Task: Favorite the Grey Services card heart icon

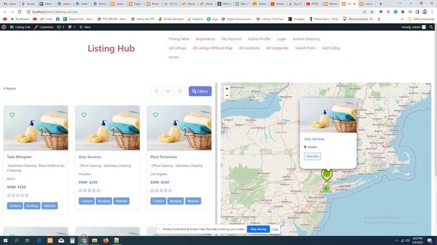Action: click(83, 115)
